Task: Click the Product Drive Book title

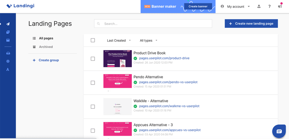Action: click(x=150, y=53)
